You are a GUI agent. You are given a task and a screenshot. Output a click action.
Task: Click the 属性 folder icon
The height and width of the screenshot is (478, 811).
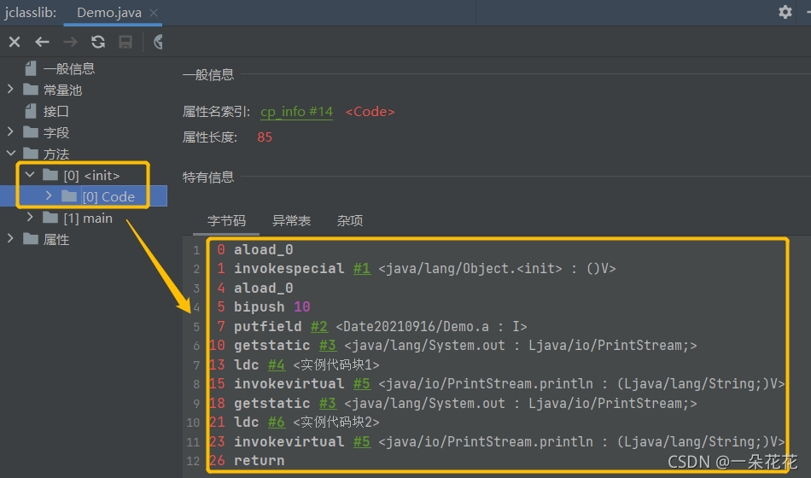(x=31, y=239)
